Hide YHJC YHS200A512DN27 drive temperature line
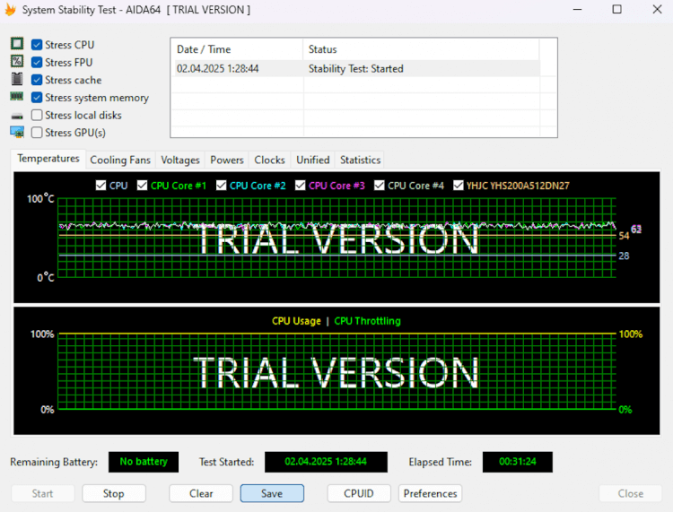Viewport: 673px width, 512px height. pos(459,186)
